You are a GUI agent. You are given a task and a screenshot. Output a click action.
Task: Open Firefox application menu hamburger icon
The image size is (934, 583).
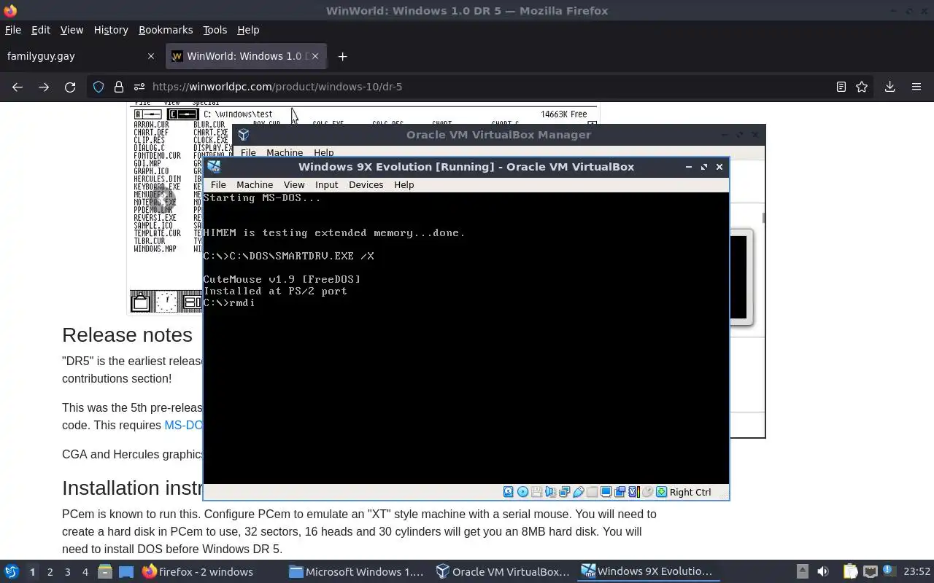point(916,87)
